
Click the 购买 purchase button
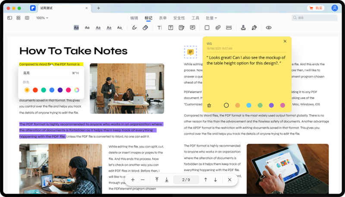(x=316, y=8)
